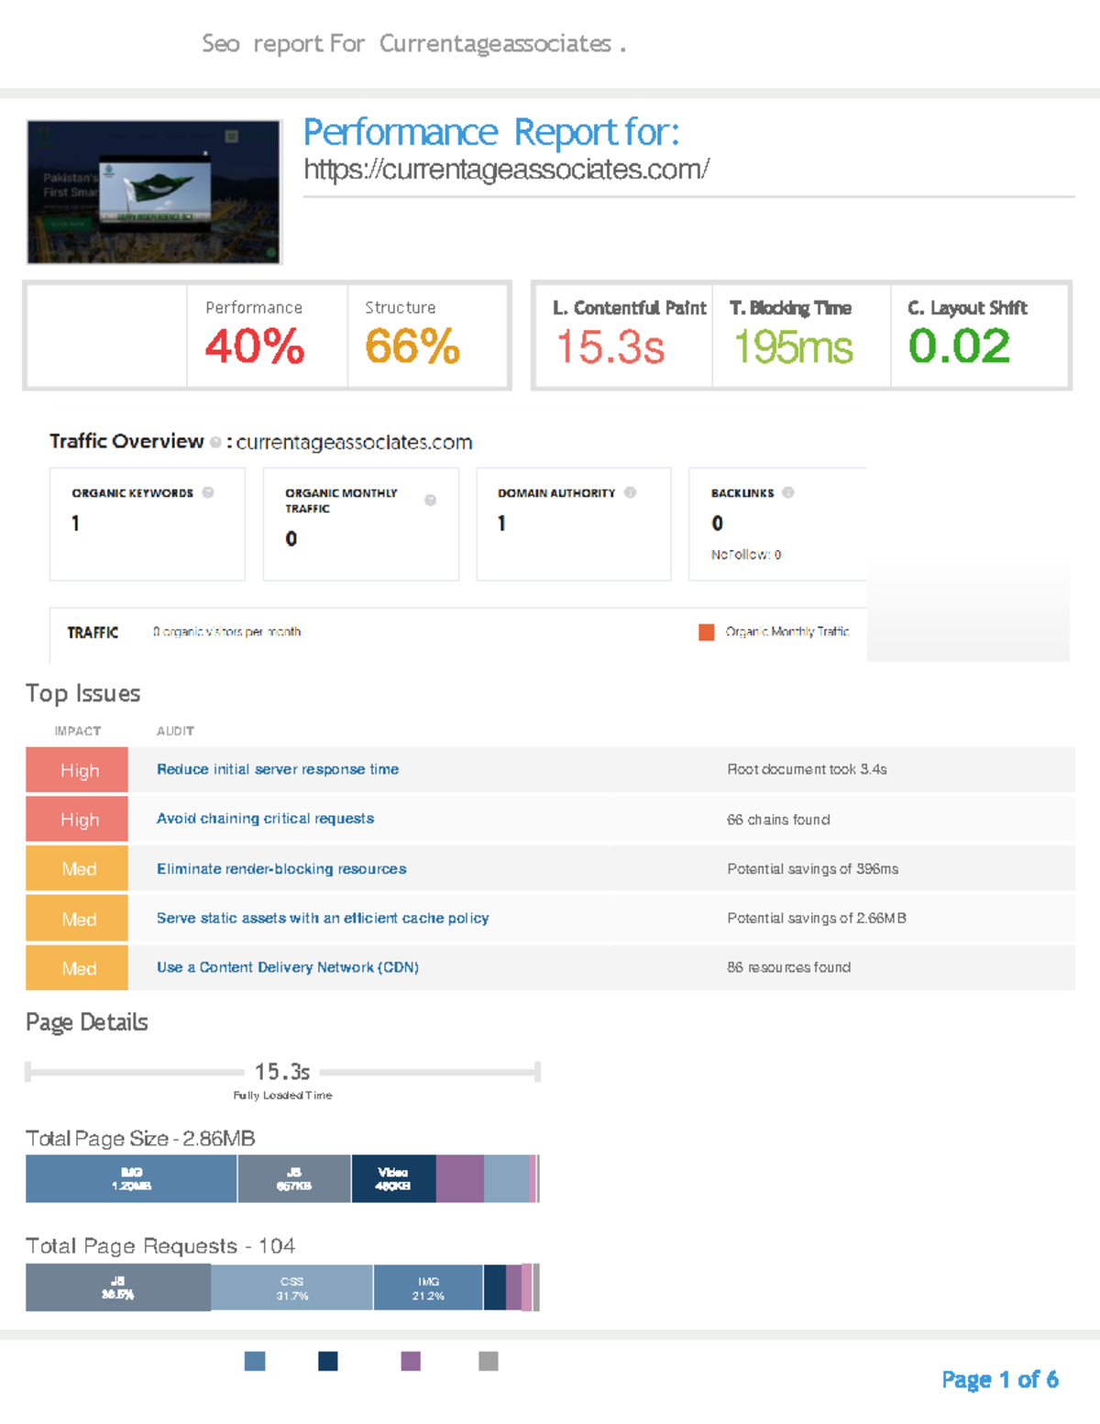Viewport: 1100px width, 1424px height.
Task: Open the Eliminate render-blocking resources audit
Action: [282, 868]
